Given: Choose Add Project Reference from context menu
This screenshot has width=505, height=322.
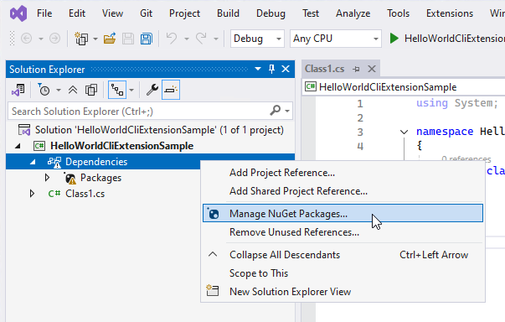Looking at the screenshot, I should pos(343,173).
